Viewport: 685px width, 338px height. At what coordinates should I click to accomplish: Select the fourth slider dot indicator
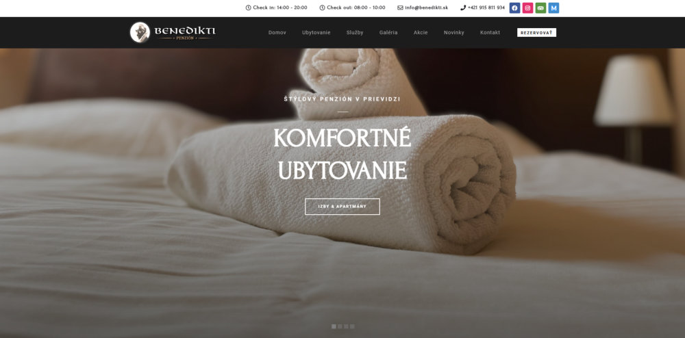tap(352, 326)
